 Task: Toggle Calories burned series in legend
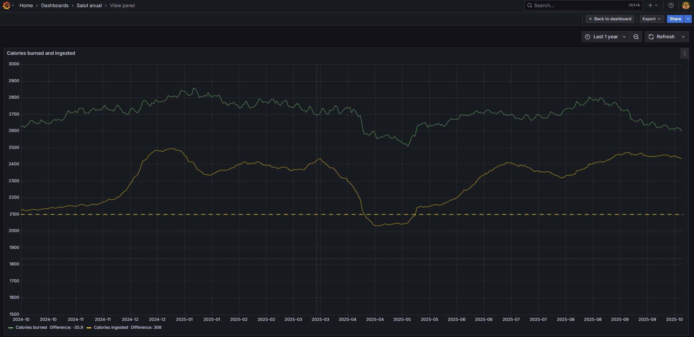coord(31,328)
